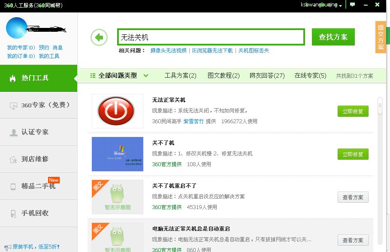Viewport: 390px width, 252px height.
Task: Open result title 电脑无法正常关机总是自动重启
Action: point(191,229)
